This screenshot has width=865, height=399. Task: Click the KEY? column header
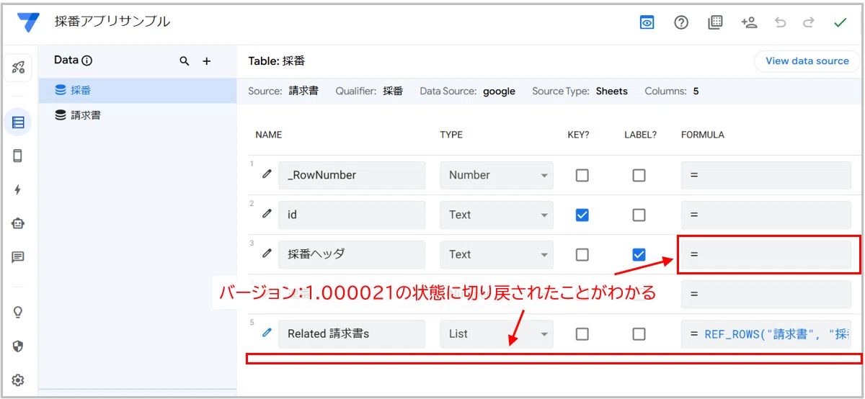click(579, 135)
